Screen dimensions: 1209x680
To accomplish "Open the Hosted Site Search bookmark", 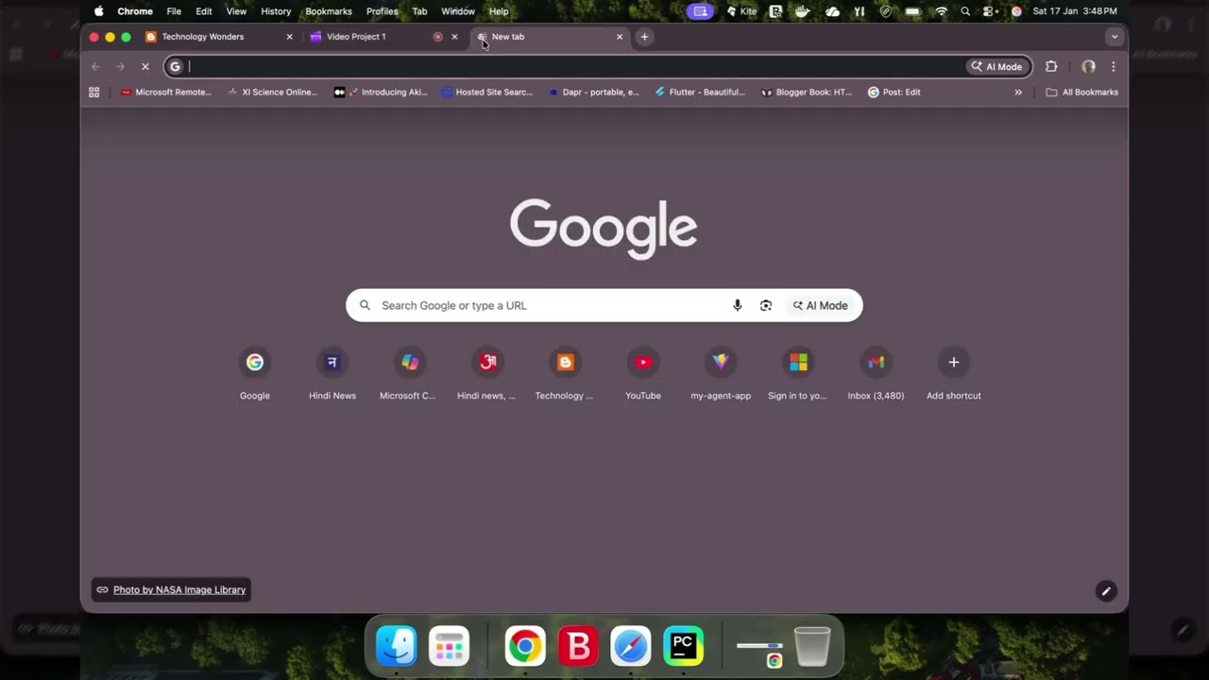I will pyautogui.click(x=486, y=92).
